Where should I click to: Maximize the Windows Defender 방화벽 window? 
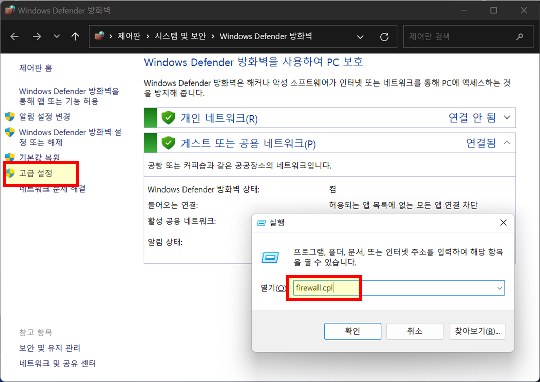(x=494, y=10)
